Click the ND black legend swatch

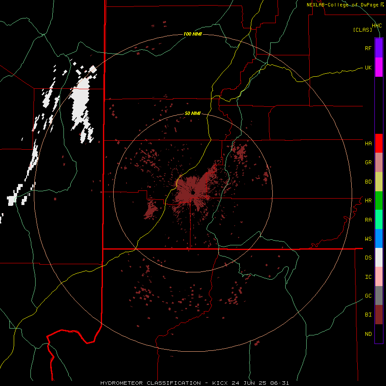[379, 334]
